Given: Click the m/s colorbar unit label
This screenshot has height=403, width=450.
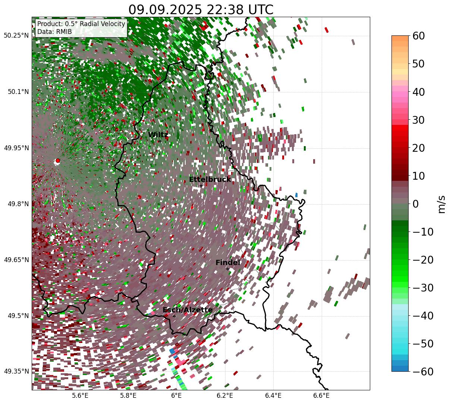Looking at the screenshot, I should click(442, 204).
